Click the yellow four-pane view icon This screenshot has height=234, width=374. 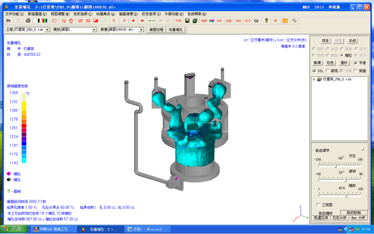285,21
